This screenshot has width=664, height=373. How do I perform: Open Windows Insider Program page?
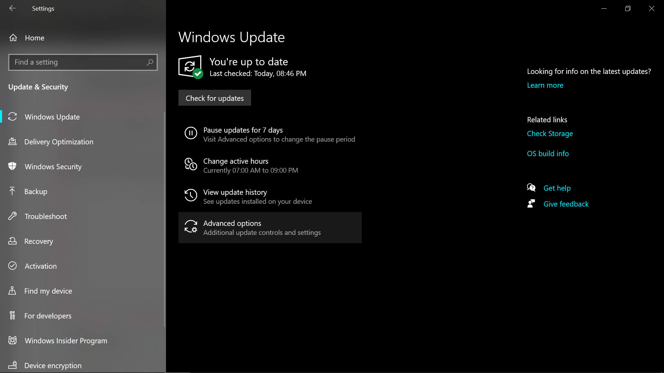click(82, 341)
